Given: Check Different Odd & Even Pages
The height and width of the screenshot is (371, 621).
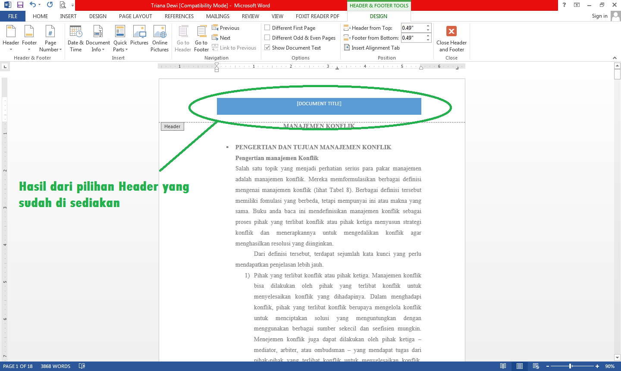Looking at the screenshot, I should coord(267,38).
